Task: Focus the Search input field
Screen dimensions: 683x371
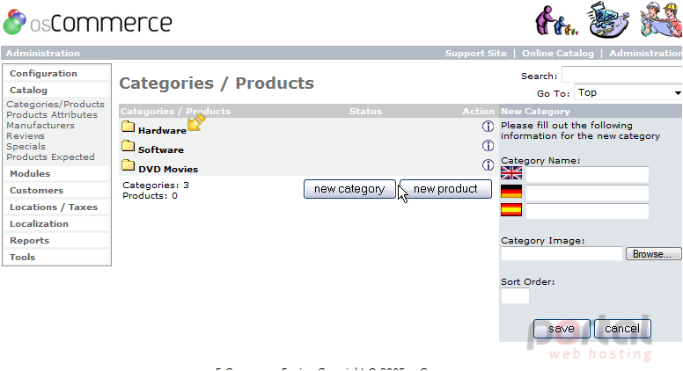Action: coord(622,75)
